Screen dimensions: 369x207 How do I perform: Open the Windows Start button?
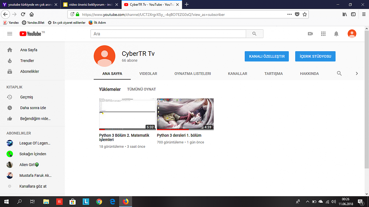coord(6,202)
